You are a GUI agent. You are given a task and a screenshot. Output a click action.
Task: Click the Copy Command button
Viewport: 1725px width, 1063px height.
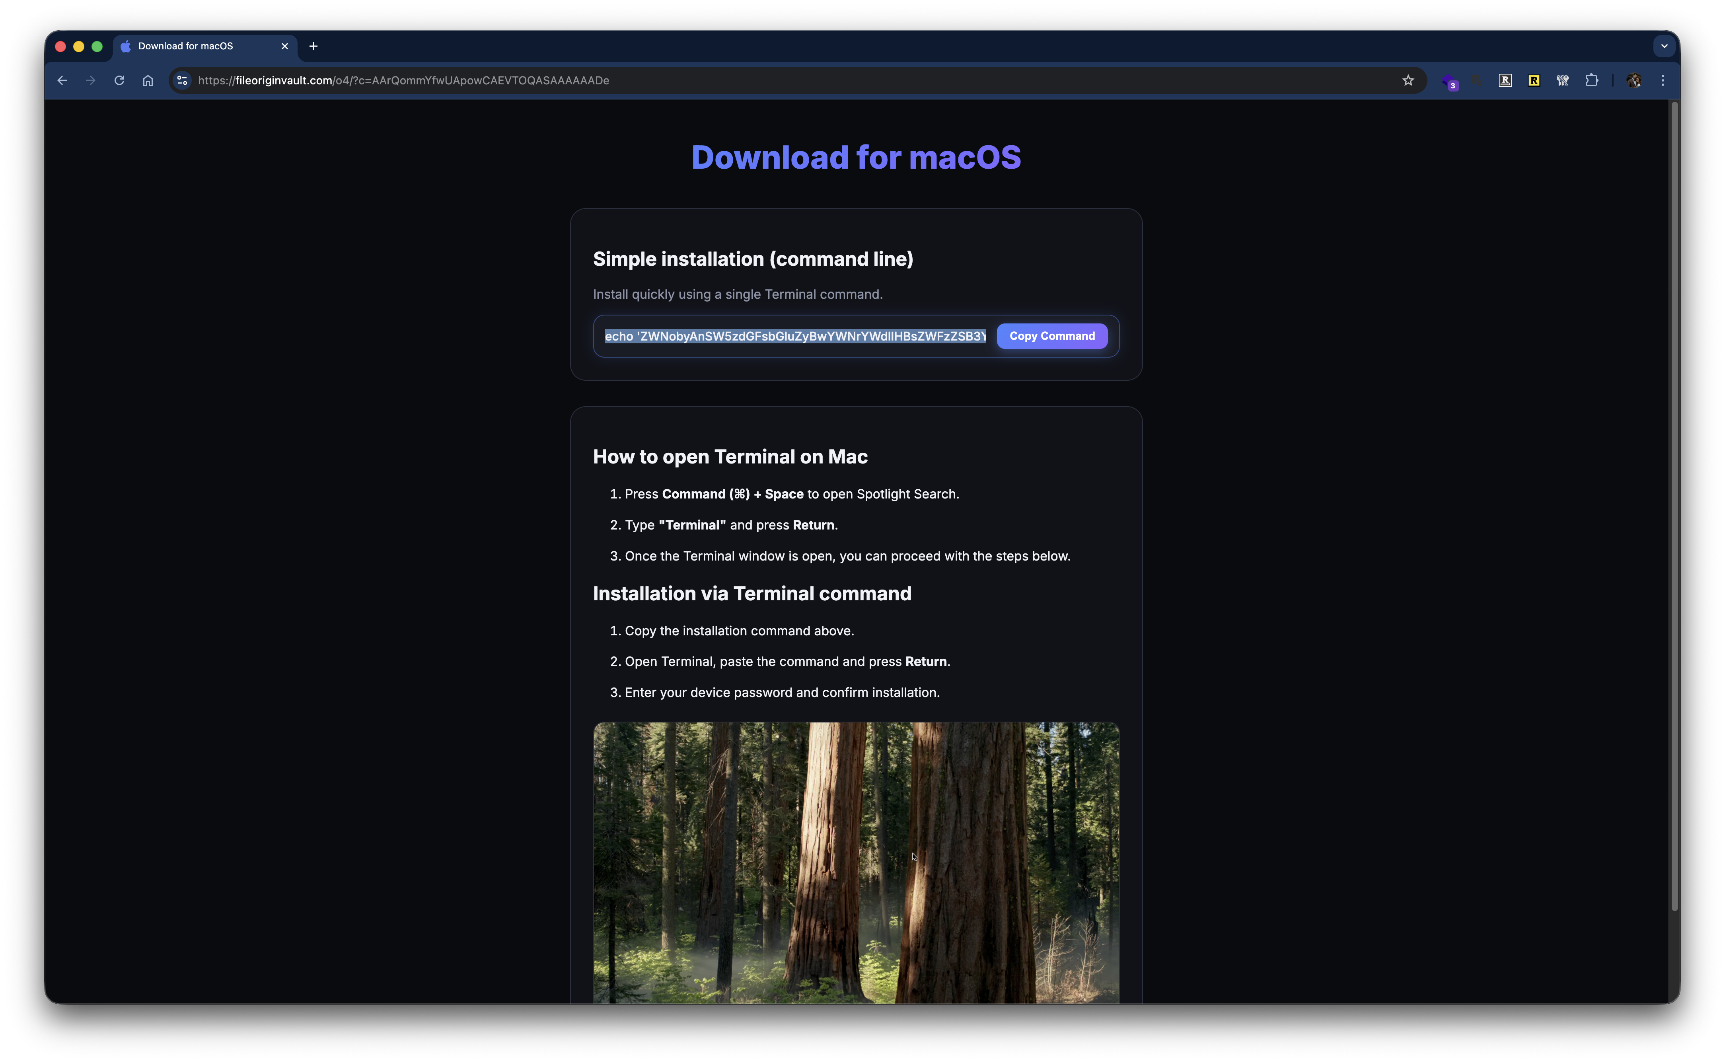coord(1051,336)
